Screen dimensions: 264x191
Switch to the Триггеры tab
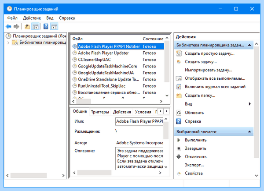tap(100, 112)
